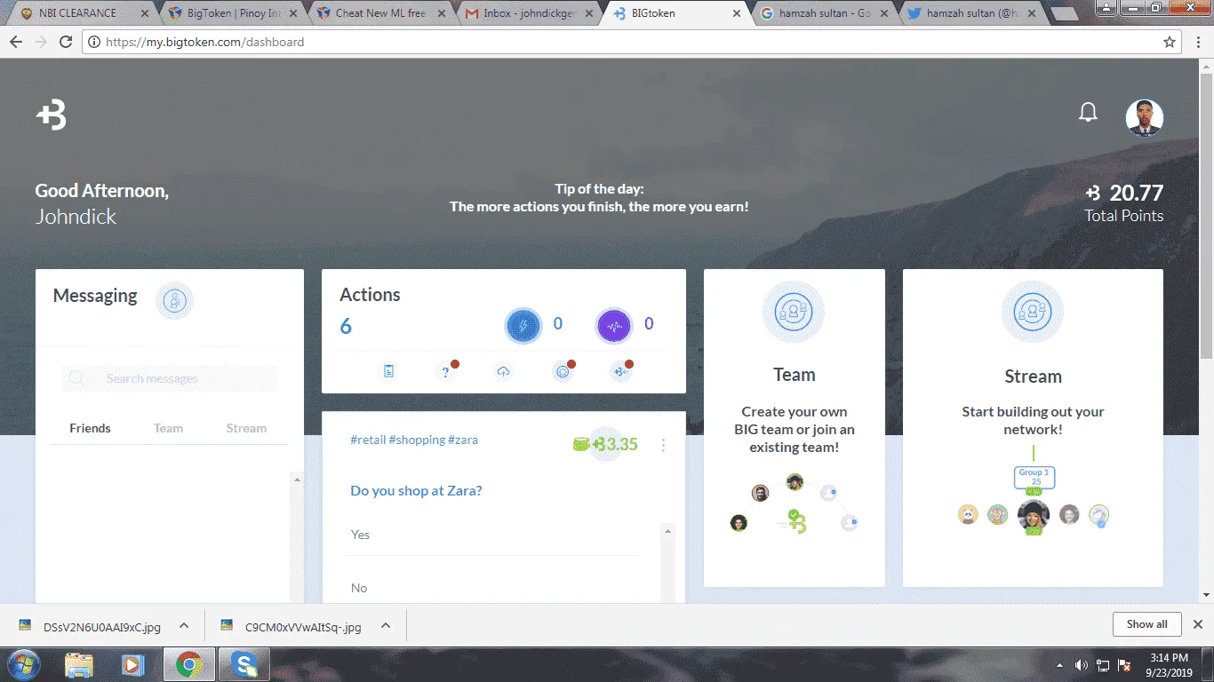Click the 20.77 Total Points value
This screenshot has width=1214, height=682.
point(1136,193)
